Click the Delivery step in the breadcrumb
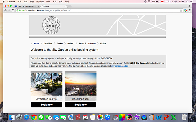The image size is (196, 122). click(71, 43)
